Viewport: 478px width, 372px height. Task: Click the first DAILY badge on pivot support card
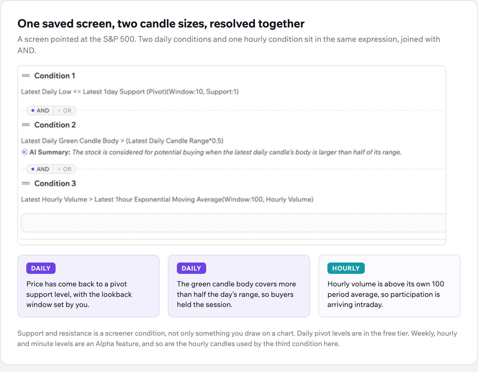41,268
